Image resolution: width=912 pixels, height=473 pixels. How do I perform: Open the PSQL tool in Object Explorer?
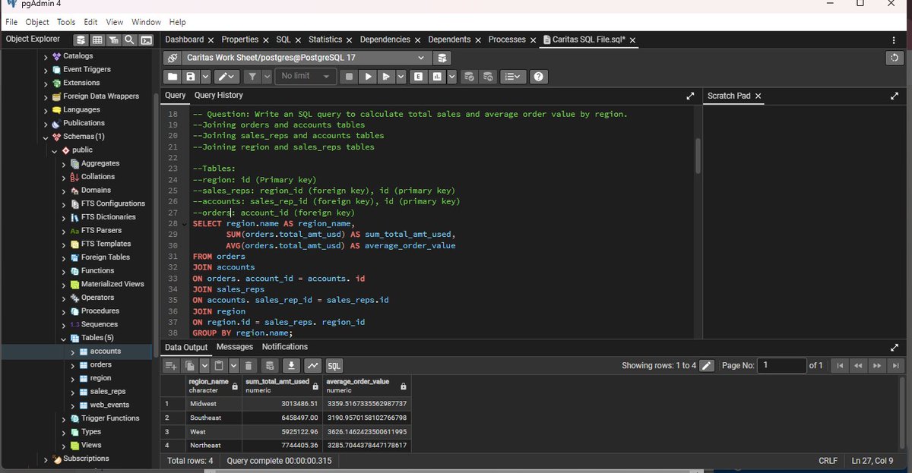tap(147, 40)
